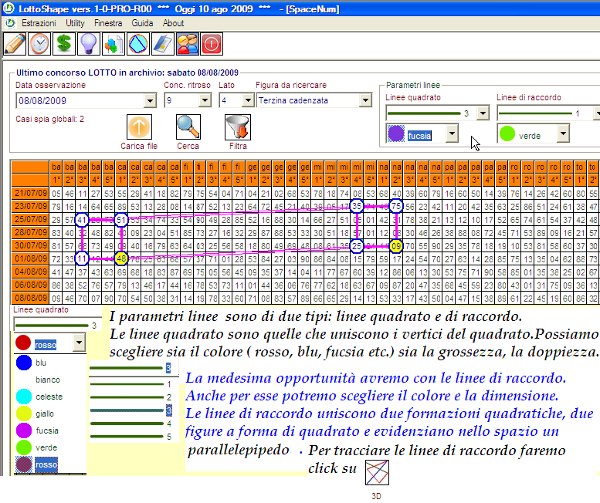Open the Finestra menu
The image size is (600, 503).
click(108, 23)
